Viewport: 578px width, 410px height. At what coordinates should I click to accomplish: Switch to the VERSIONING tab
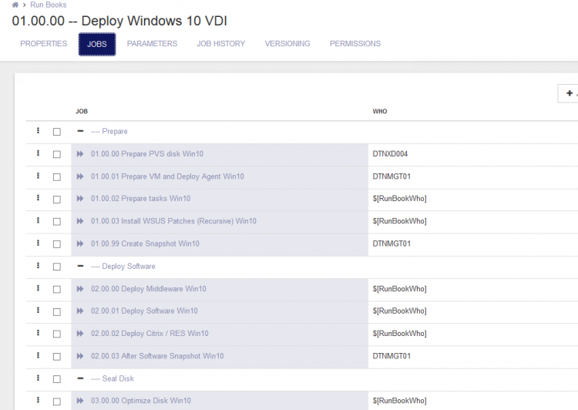click(x=287, y=44)
